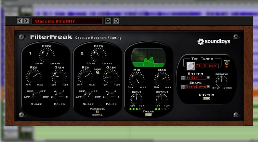Viewport: 258px width, 142px height.
Task: Tap the Tap Tempo button
Action: click(191, 66)
